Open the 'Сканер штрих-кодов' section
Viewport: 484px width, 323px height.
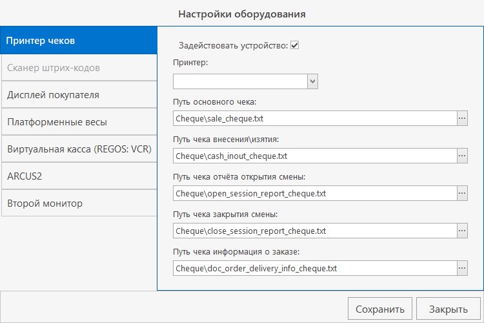(78, 68)
